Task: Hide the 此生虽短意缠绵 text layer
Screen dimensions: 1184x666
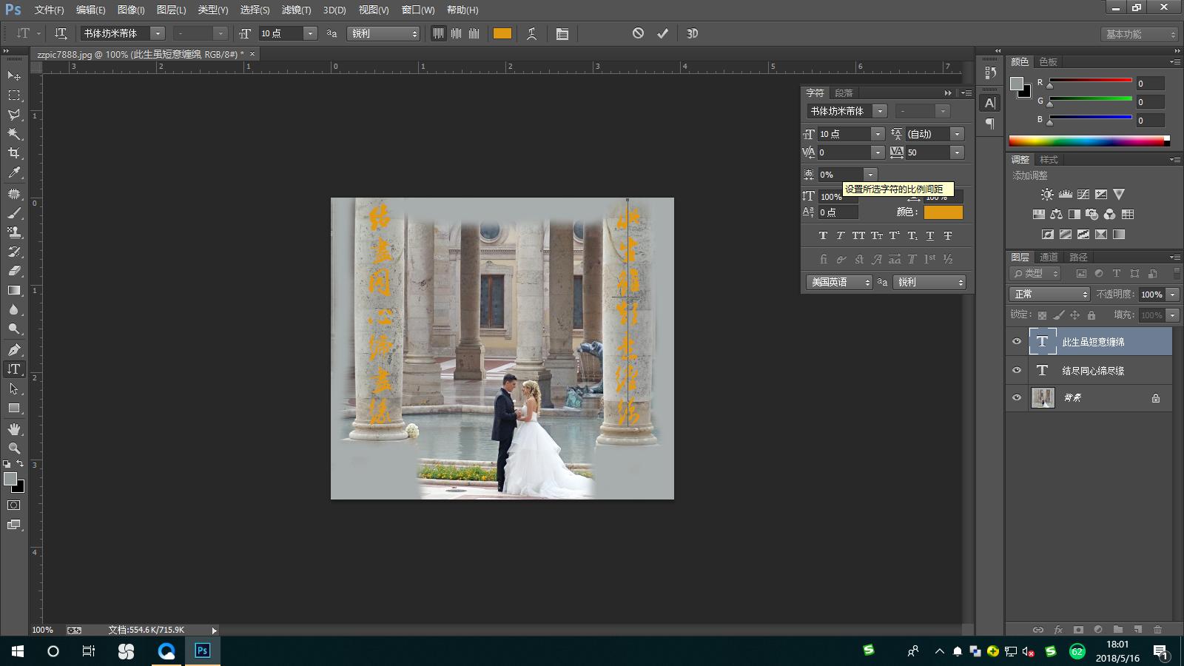Action: 1017,341
